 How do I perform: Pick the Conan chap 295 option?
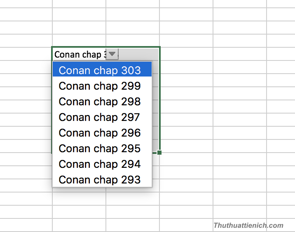100,148
